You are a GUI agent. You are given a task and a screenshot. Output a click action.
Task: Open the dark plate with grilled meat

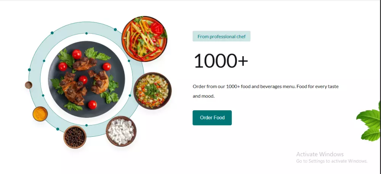86,79
